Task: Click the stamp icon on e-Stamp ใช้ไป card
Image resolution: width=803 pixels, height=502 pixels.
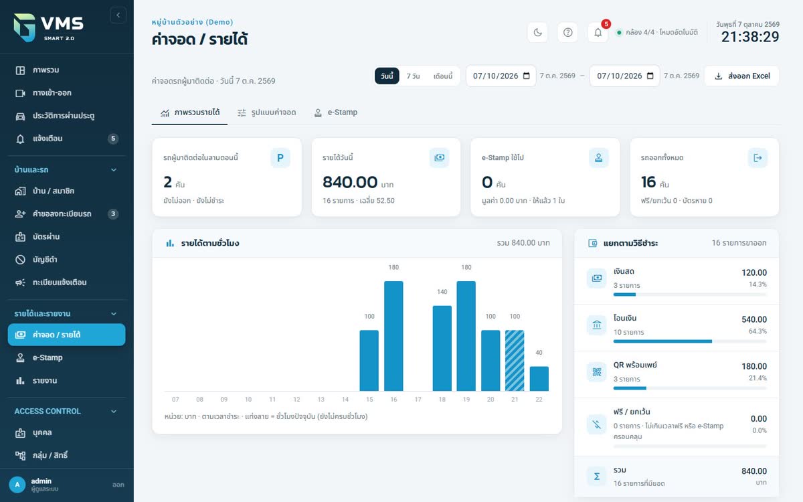Action: point(599,158)
